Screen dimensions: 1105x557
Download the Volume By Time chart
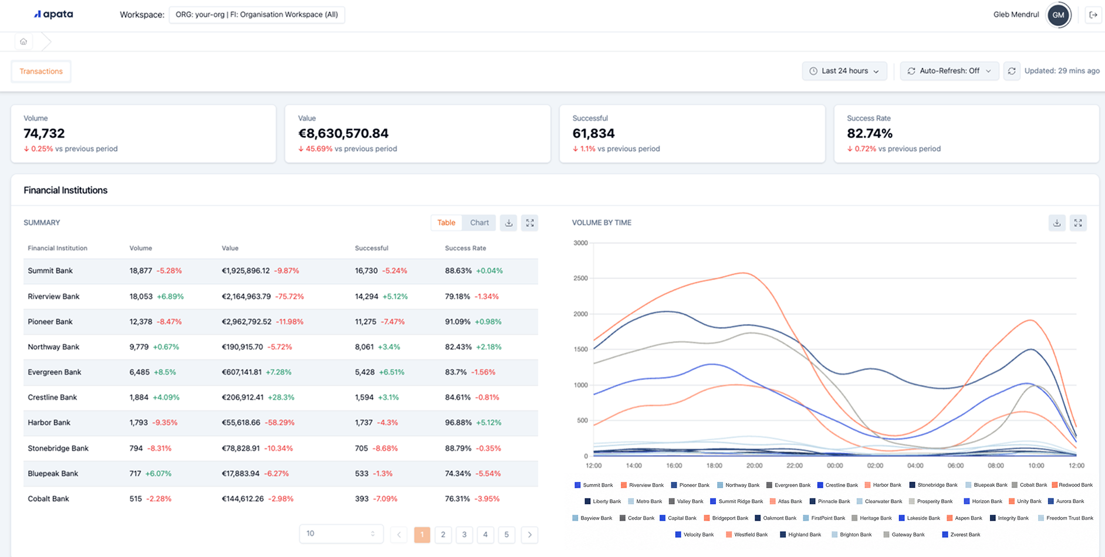click(x=1057, y=223)
